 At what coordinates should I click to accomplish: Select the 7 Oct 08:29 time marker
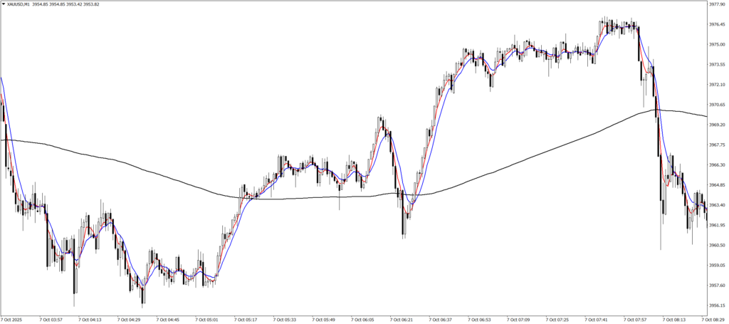(x=714, y=320)
